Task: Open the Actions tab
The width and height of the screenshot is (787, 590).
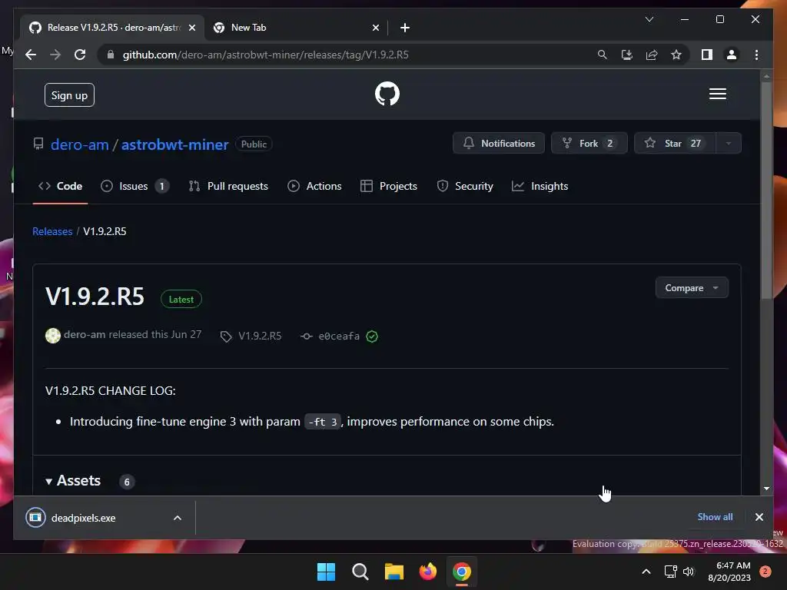Action: [314, 186]
